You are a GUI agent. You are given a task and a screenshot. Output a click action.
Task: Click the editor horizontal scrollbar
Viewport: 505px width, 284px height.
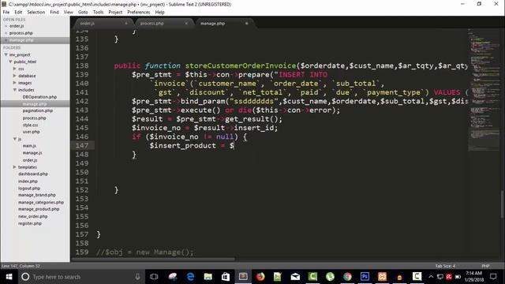pos(153,259)
